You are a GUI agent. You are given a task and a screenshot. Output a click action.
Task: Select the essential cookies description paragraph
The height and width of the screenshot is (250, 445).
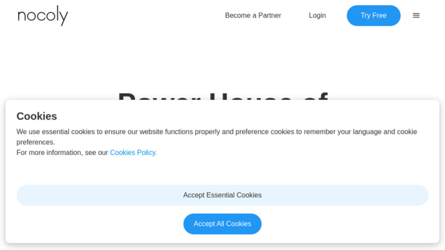(x=216, y=137)
